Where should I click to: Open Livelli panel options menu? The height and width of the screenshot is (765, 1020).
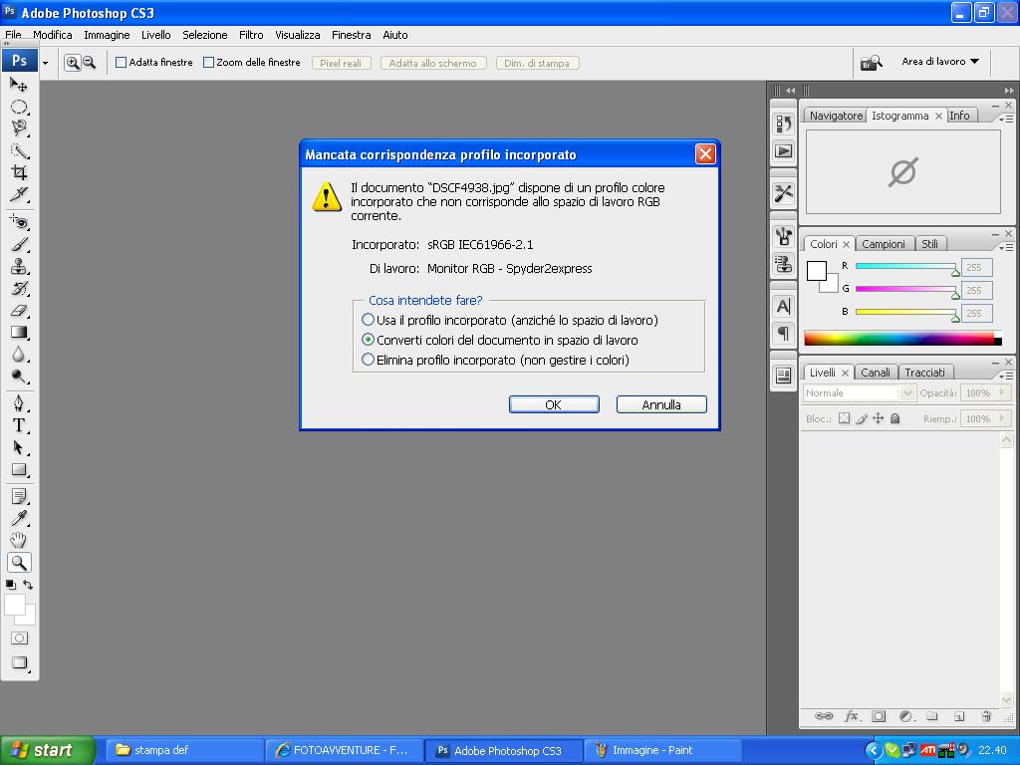[1006, 376]
